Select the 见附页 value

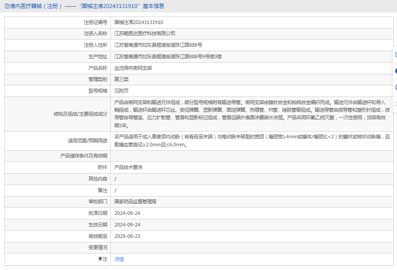coord(121,91)
